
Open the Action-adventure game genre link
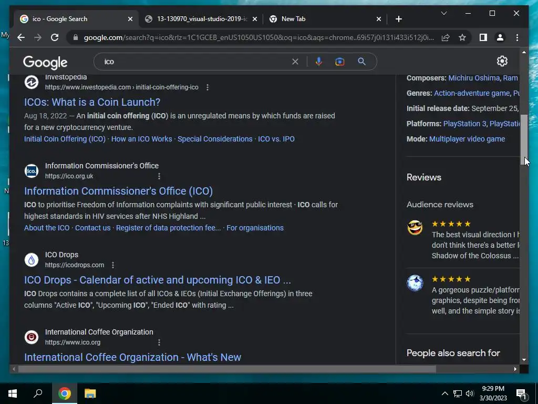pos(472,93)
